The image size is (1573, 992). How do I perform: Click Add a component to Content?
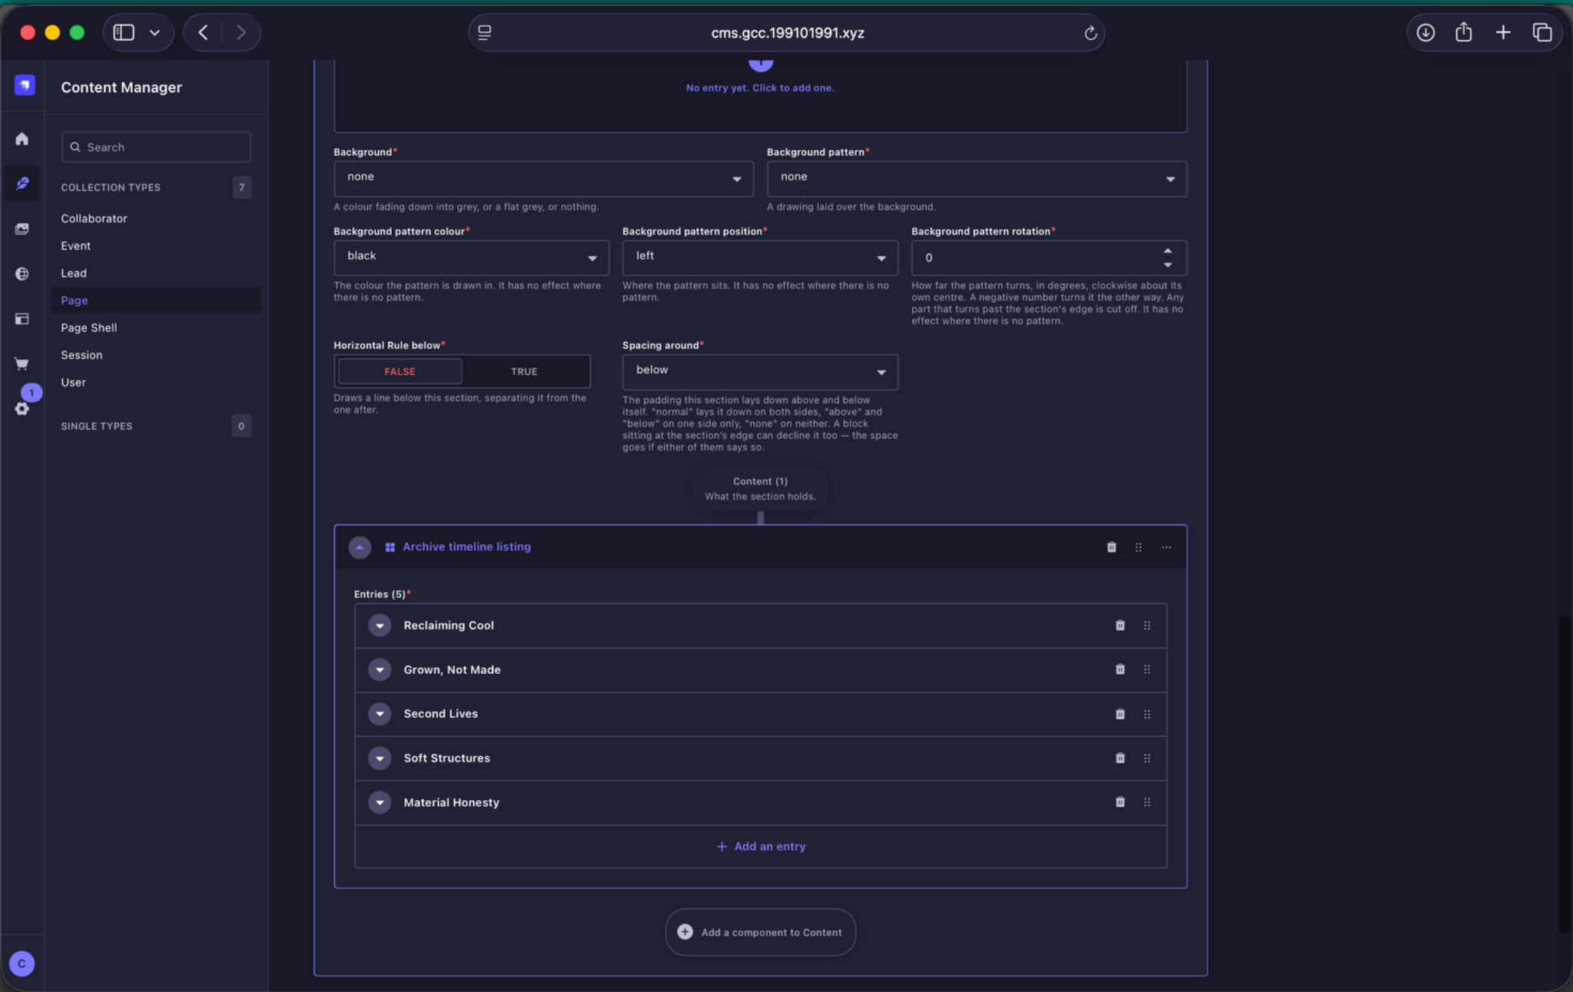click(760, 932)
